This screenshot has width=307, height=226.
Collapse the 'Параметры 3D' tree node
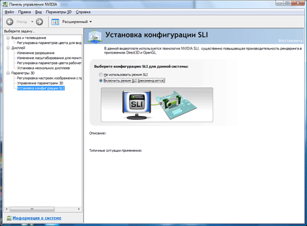pos(8,73)
